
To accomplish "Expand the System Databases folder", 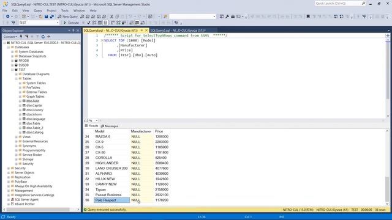I will pyautogui.click(x=12, y=51).
